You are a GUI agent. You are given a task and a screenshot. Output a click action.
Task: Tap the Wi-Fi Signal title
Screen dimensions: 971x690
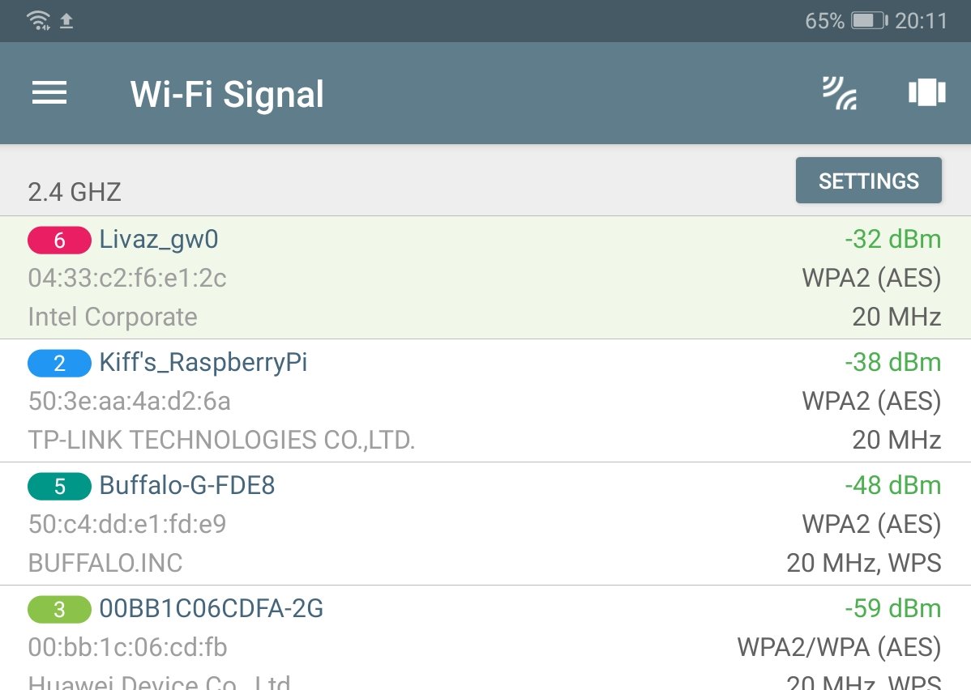click(227, 94)
